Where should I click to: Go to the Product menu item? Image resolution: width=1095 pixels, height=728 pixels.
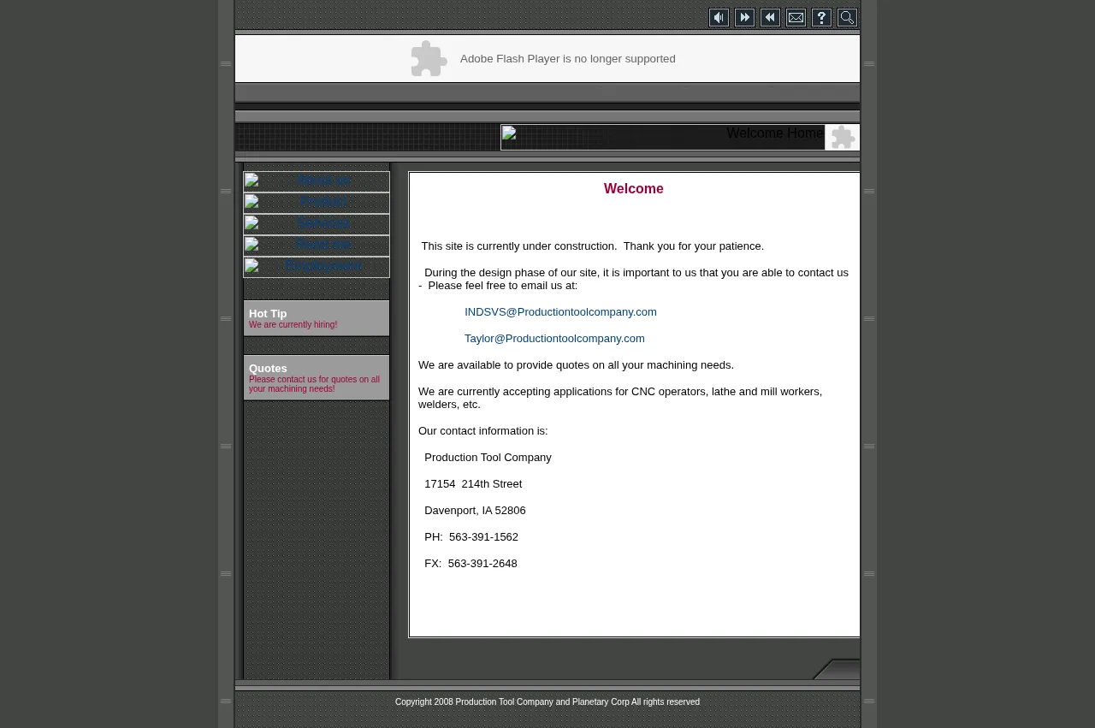pyautogui.click(x=323, y=203)
